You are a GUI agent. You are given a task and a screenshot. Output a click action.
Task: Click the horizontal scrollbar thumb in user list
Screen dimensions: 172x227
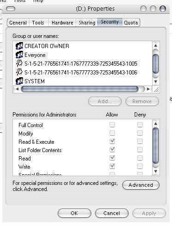[80, 89]
